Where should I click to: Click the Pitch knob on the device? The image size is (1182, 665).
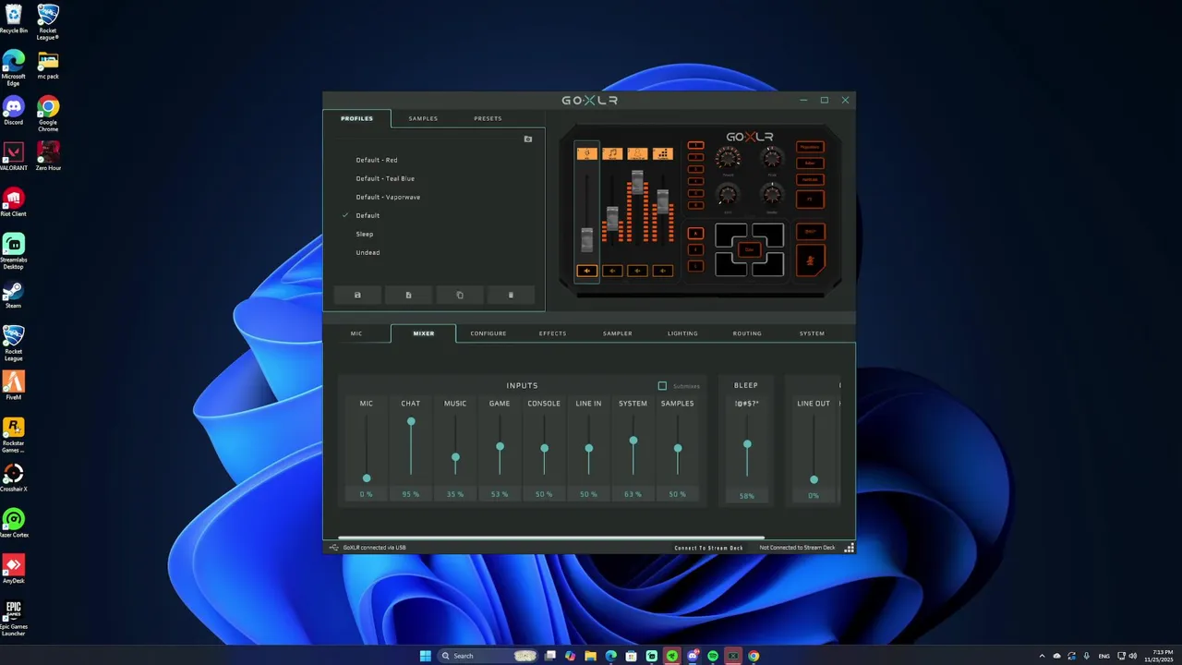click(x=772, y=158)
